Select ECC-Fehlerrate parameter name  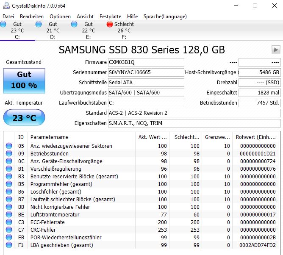pyautogui.click(x=47, y=222)
